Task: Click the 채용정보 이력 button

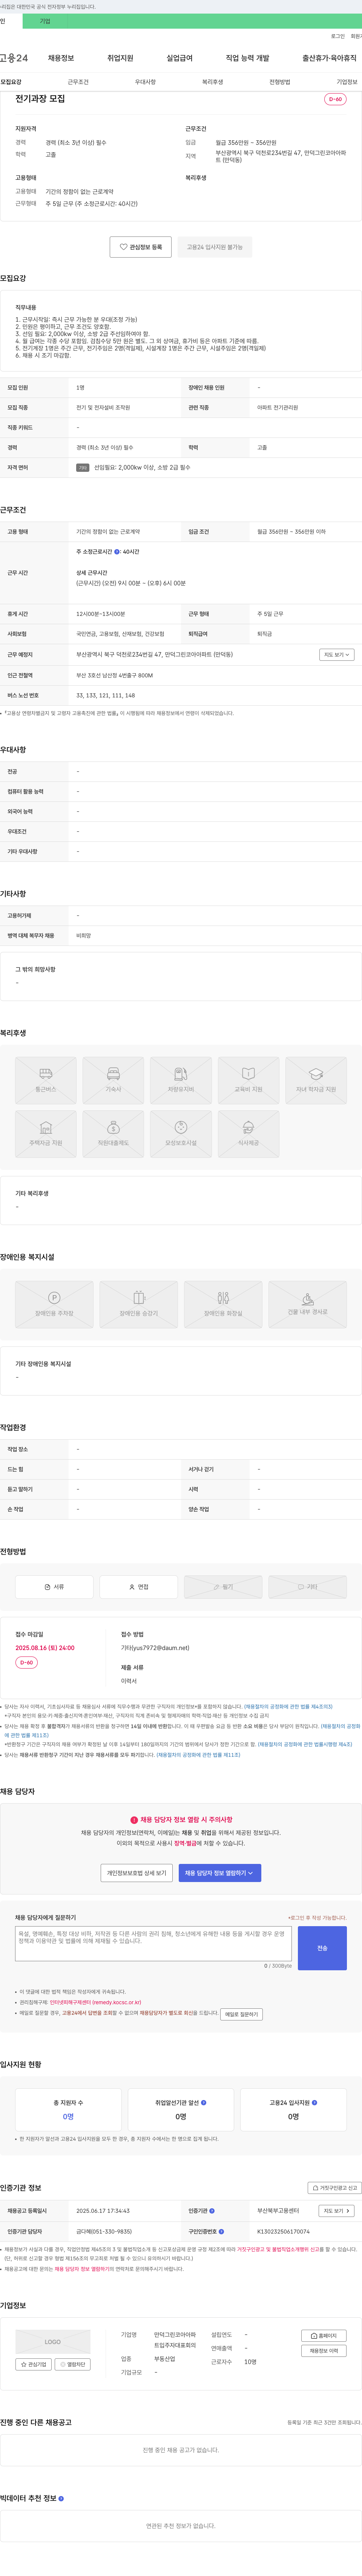Action: pyautogui.click(x=324, y=2351)
